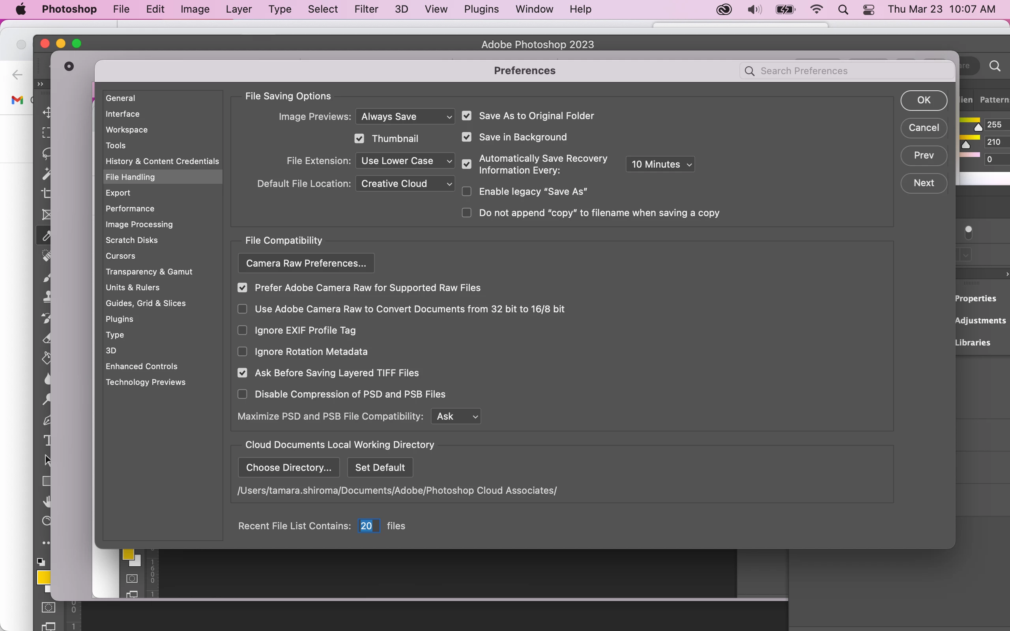Click Camera Raw Preferences button

coord(306,263)
